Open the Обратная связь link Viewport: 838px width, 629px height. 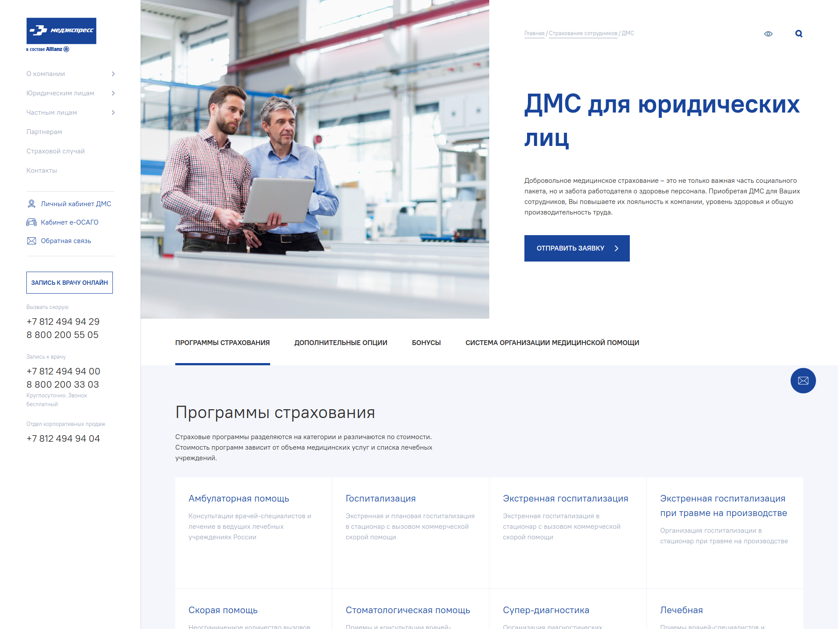point(66,241)
